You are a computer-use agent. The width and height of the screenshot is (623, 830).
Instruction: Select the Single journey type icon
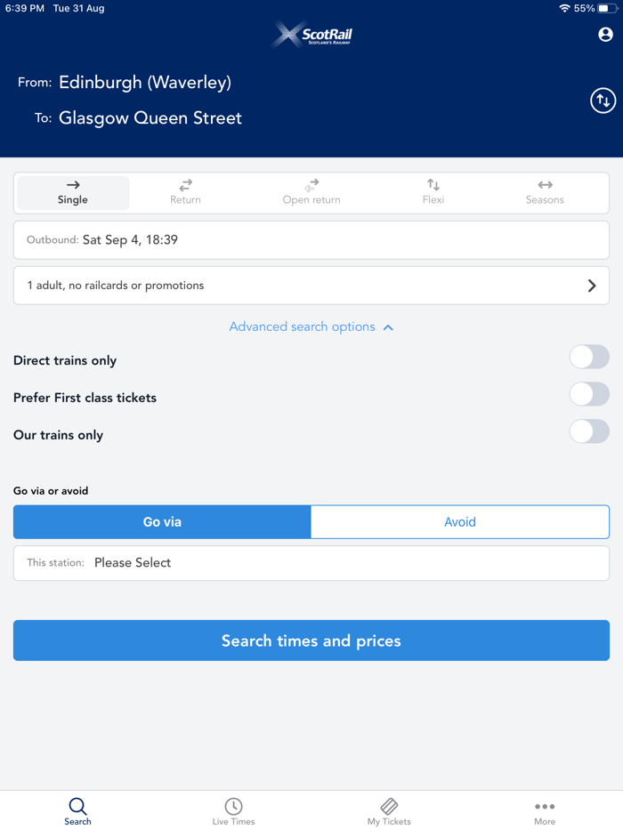pyautogui.click(x=71, y=187)
